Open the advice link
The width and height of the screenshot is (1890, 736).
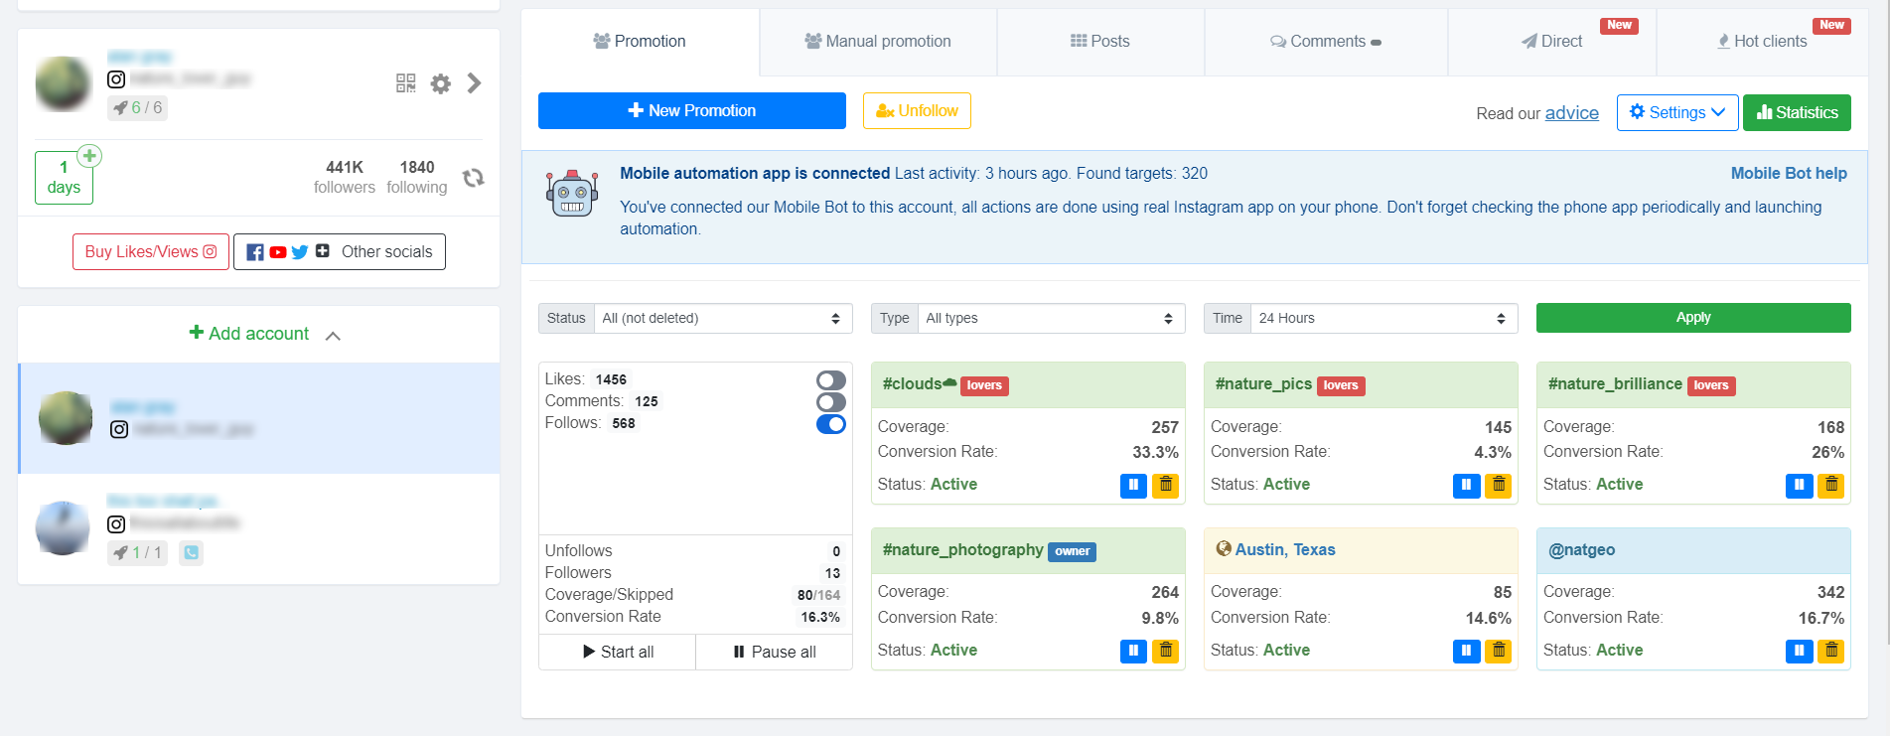tap(1572, 113)
